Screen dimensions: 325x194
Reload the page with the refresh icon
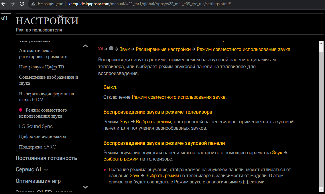(x=22, y=4)
